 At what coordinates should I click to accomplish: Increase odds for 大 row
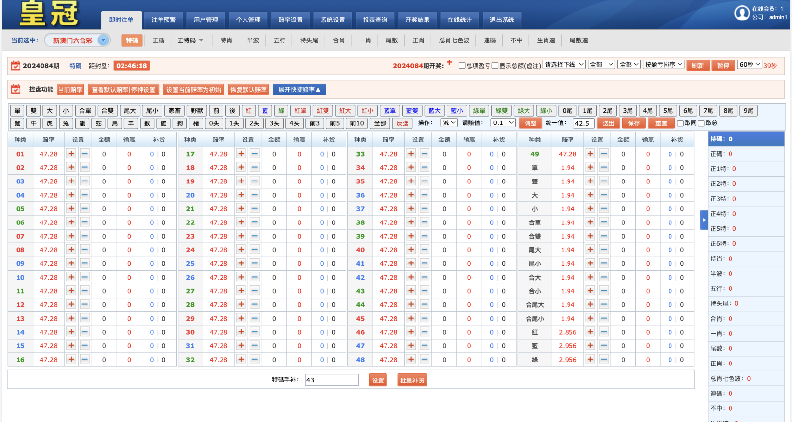point(590,195)
